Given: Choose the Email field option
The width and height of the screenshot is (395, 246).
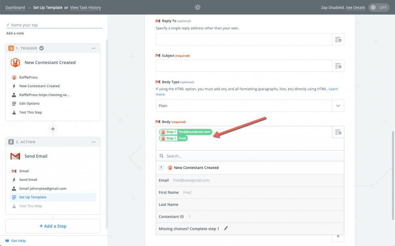Looking at the screenshot, I should pyautogui.click(x=250, y=180).
